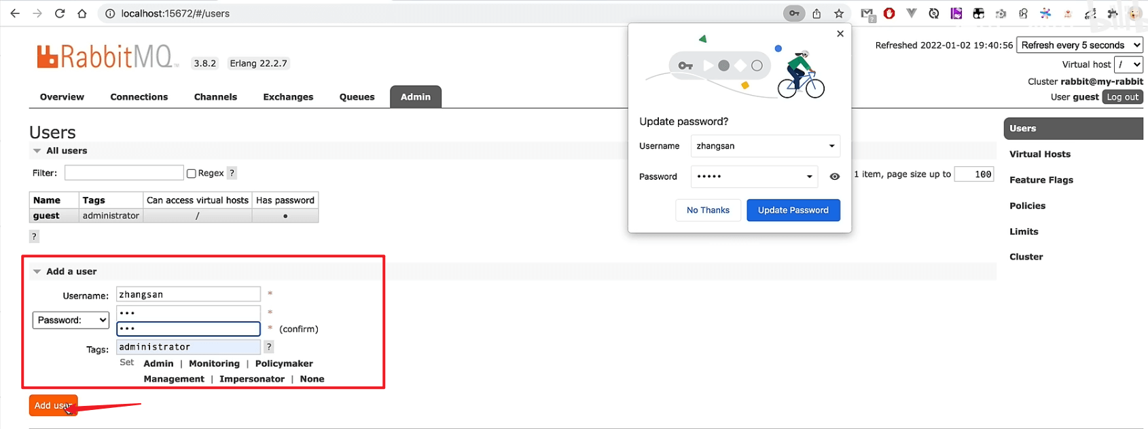Switch to the Connections tab
This screenshot has width=1148, height=429.
pyautogui.click(x=139, y=97)
